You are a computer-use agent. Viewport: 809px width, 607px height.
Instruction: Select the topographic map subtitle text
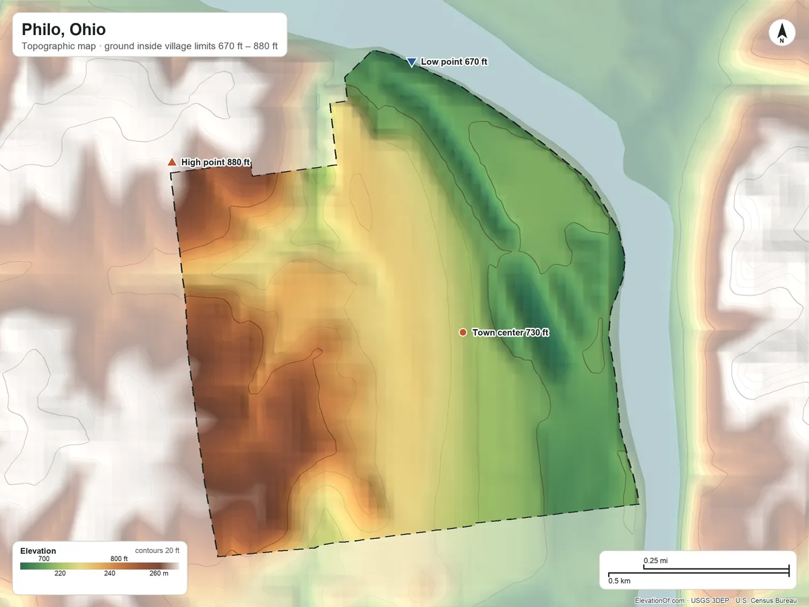point(150,48)
